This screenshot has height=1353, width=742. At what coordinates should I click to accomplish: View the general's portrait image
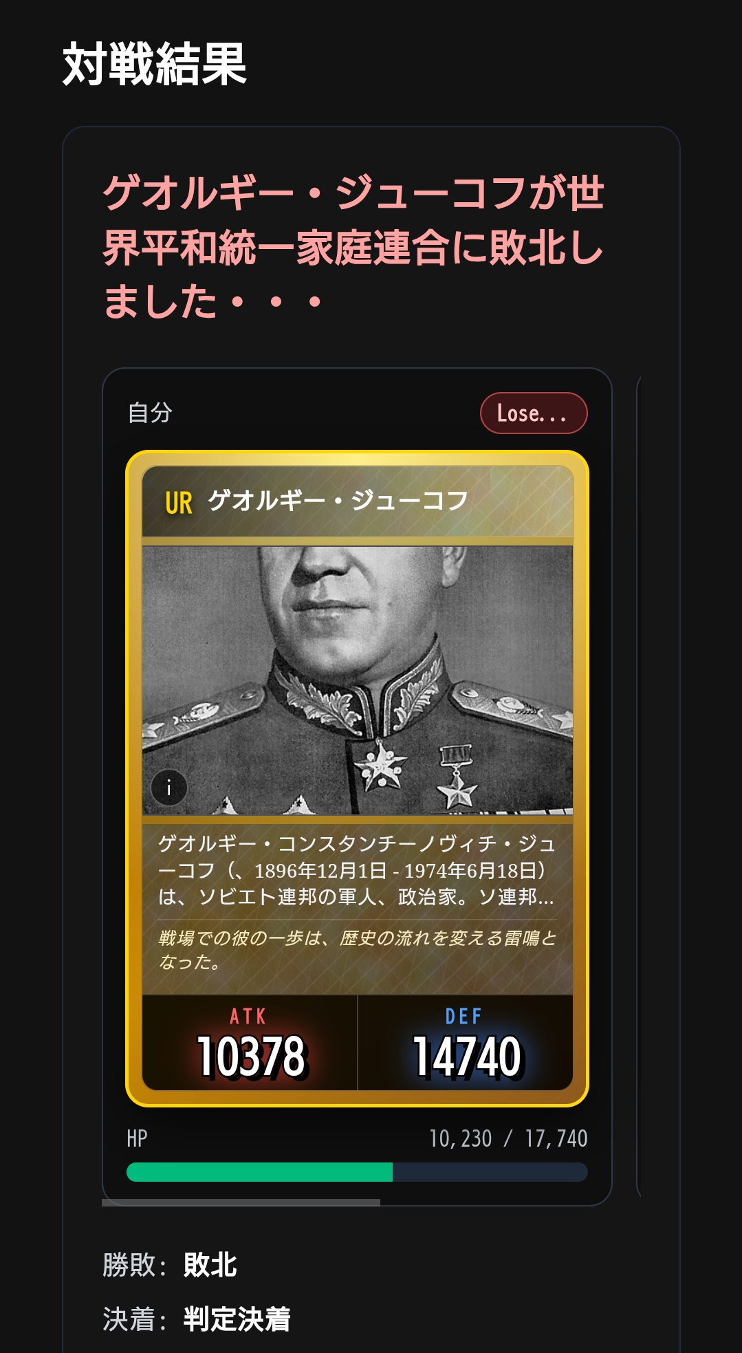(358, 680)
